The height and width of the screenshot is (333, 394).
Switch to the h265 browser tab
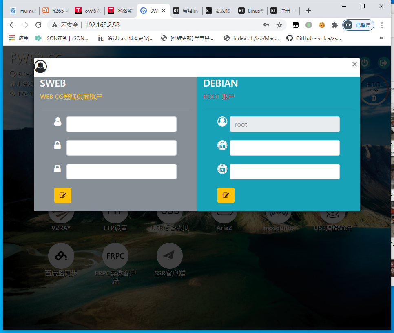pyautogui.click(x=56, y=11)
